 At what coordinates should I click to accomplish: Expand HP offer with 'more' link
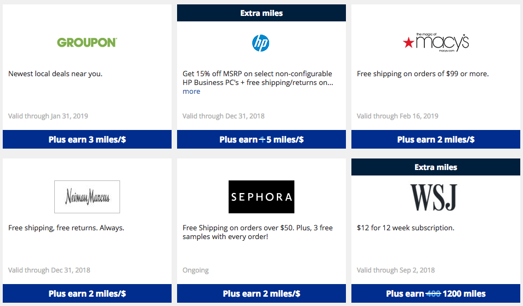(x=191, y=92)
